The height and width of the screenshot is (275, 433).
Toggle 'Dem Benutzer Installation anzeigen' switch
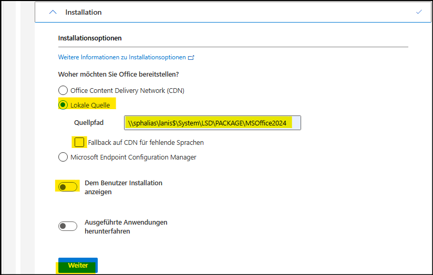tap(68, 187)
